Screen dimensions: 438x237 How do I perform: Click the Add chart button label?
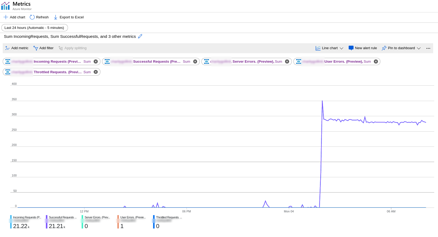pyautogui.click(x=18, y=17)
